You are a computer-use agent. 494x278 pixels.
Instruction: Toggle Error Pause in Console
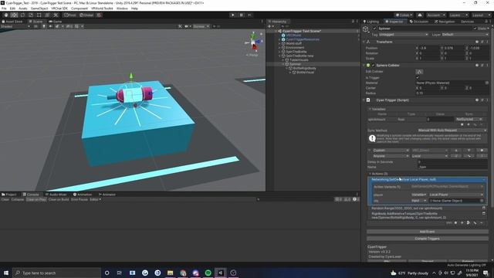(80, 199)
